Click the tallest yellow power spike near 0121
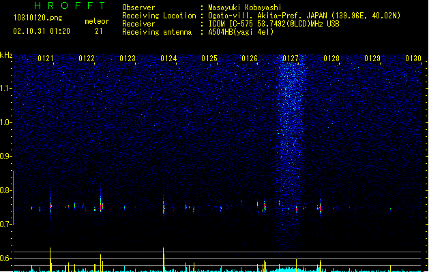This screenshot has height=272, width=429. pos(50,259)
